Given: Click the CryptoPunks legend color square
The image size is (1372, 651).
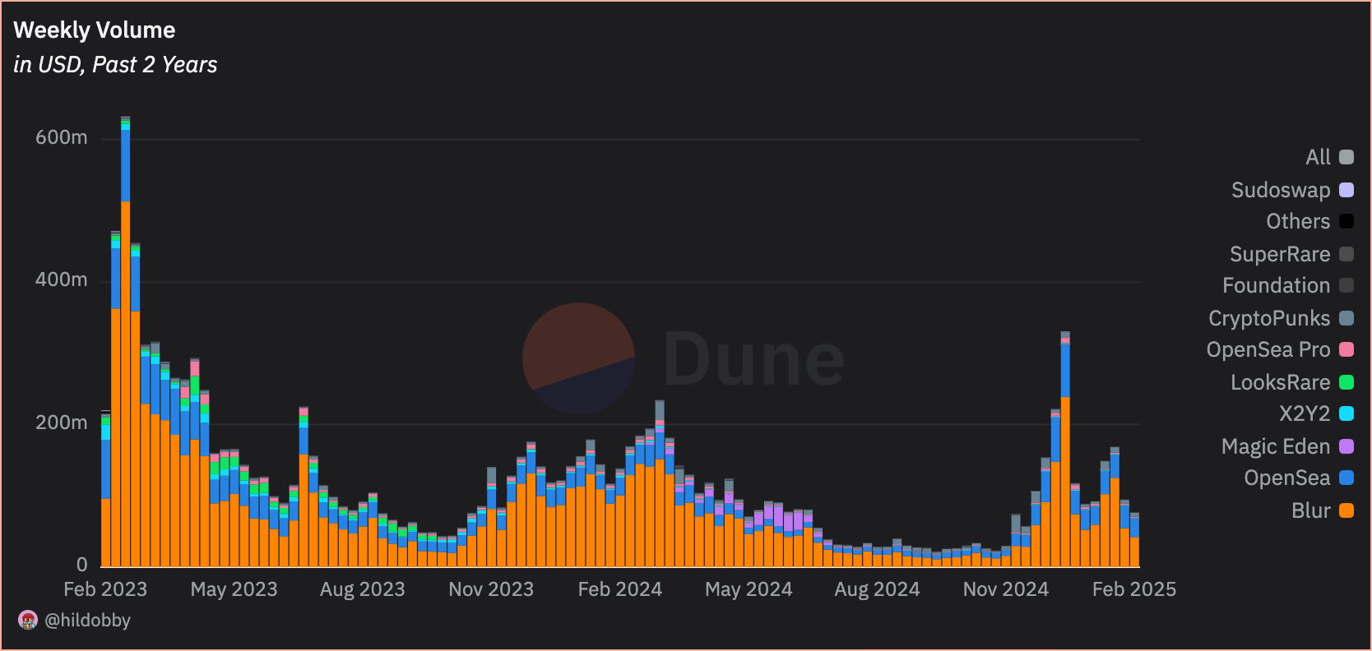Looking at the screenshot, I should point(1346,318).
